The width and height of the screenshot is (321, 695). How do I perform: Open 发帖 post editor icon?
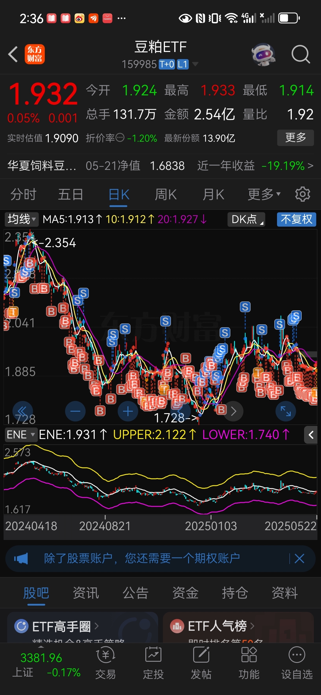point(201,663)
